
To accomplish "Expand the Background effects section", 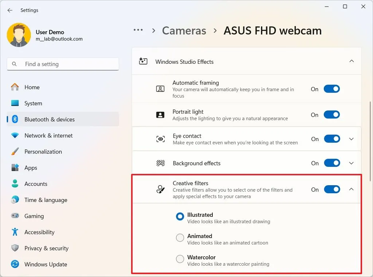I will click(x=351, y=163).
